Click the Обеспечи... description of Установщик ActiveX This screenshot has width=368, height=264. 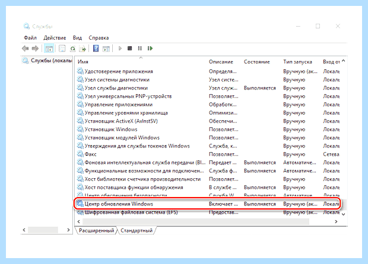(x=223, y=121)
